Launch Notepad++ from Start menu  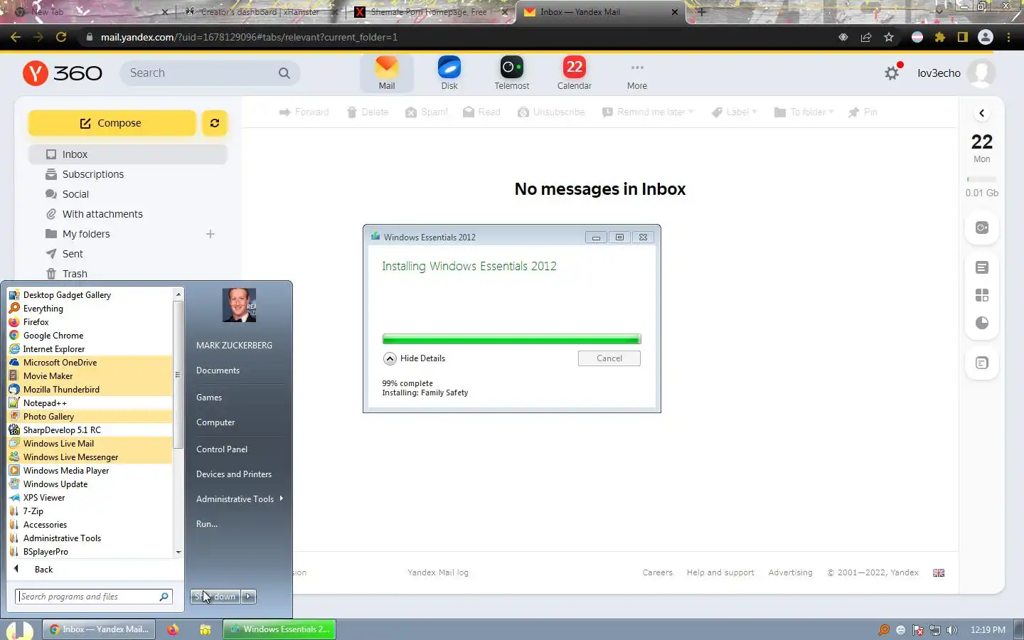tap(90, 403)
